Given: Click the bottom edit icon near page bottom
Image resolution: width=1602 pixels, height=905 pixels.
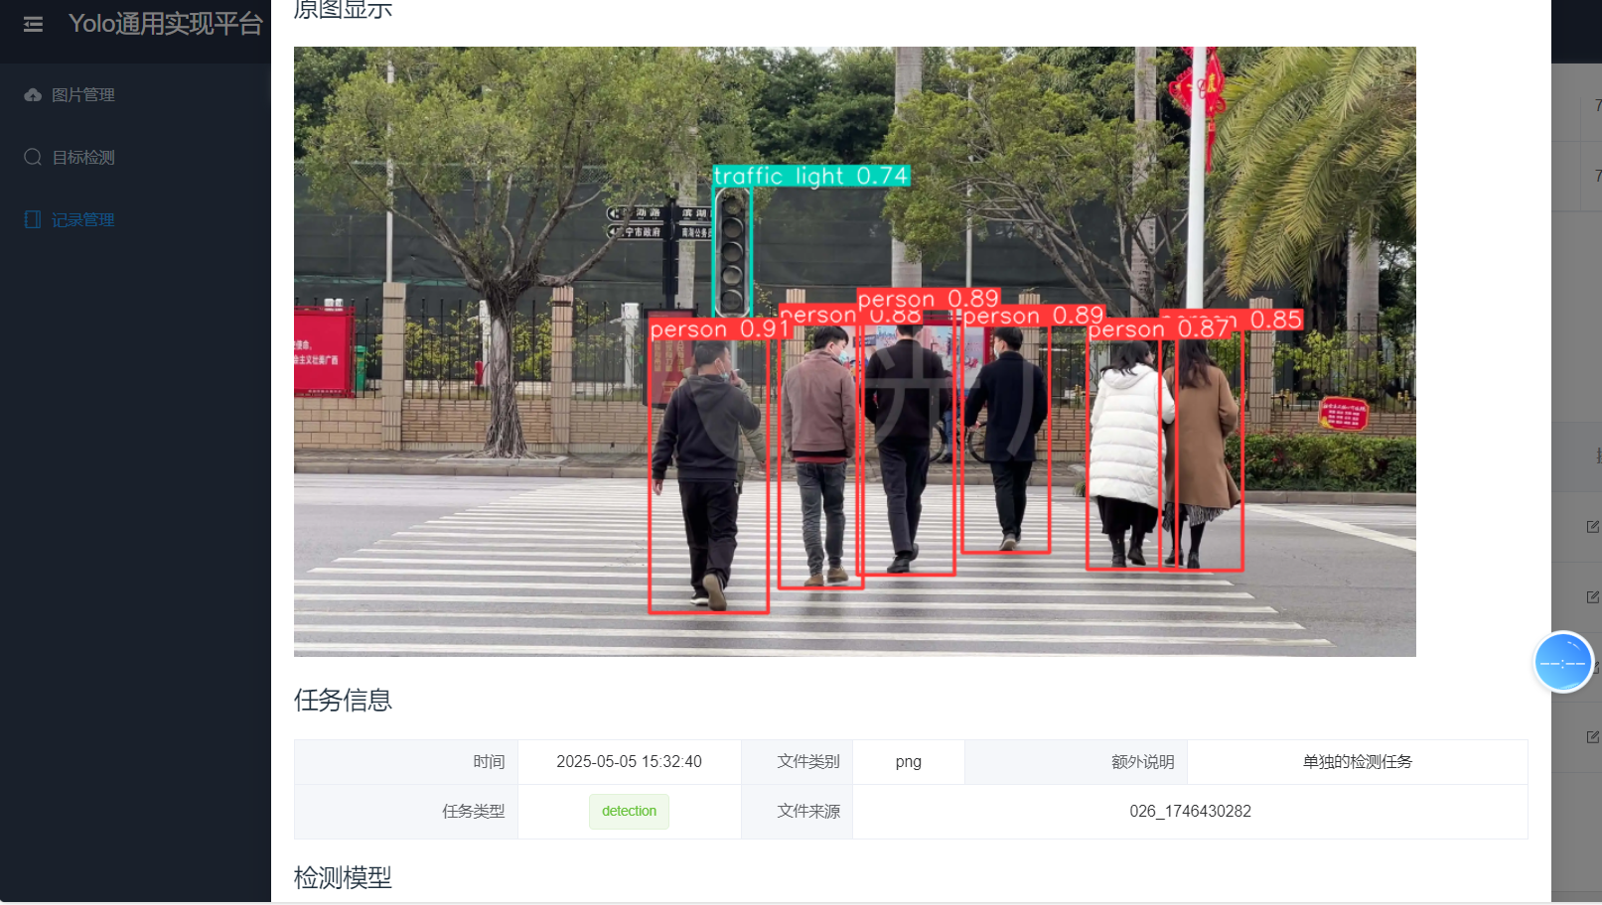Looking at the screenshot, I should tap(1593, 736).
